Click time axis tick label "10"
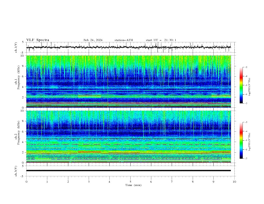Viewport: 264px width, 204px height. pyautogui.click(x=234, y=182)
